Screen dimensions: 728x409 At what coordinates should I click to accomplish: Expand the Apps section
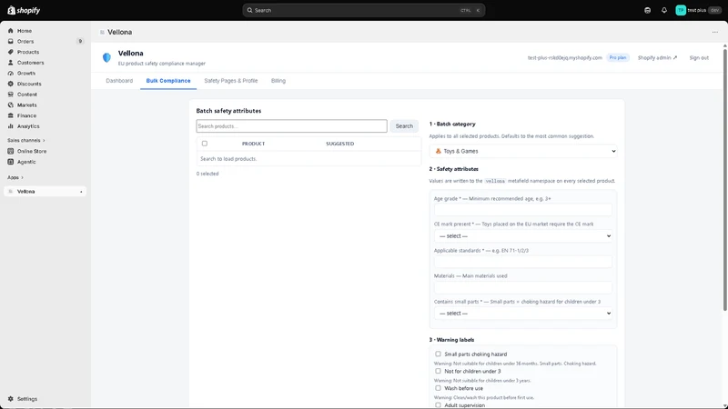15,177
